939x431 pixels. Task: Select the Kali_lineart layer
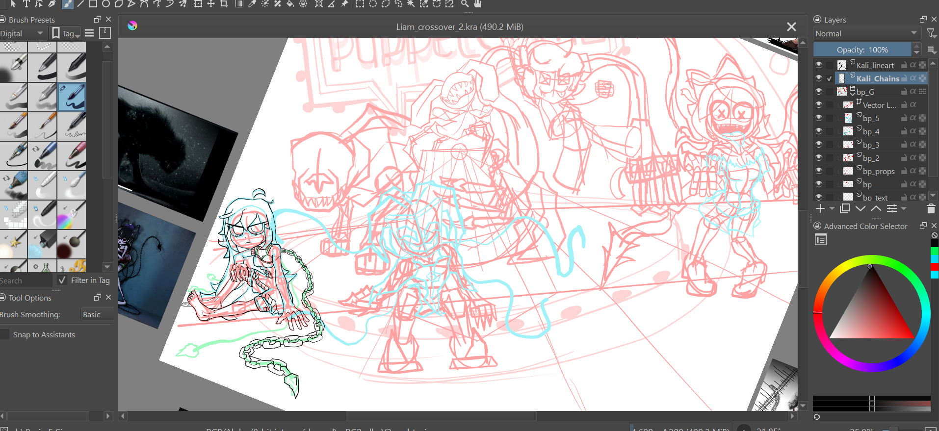click(875, 65)
